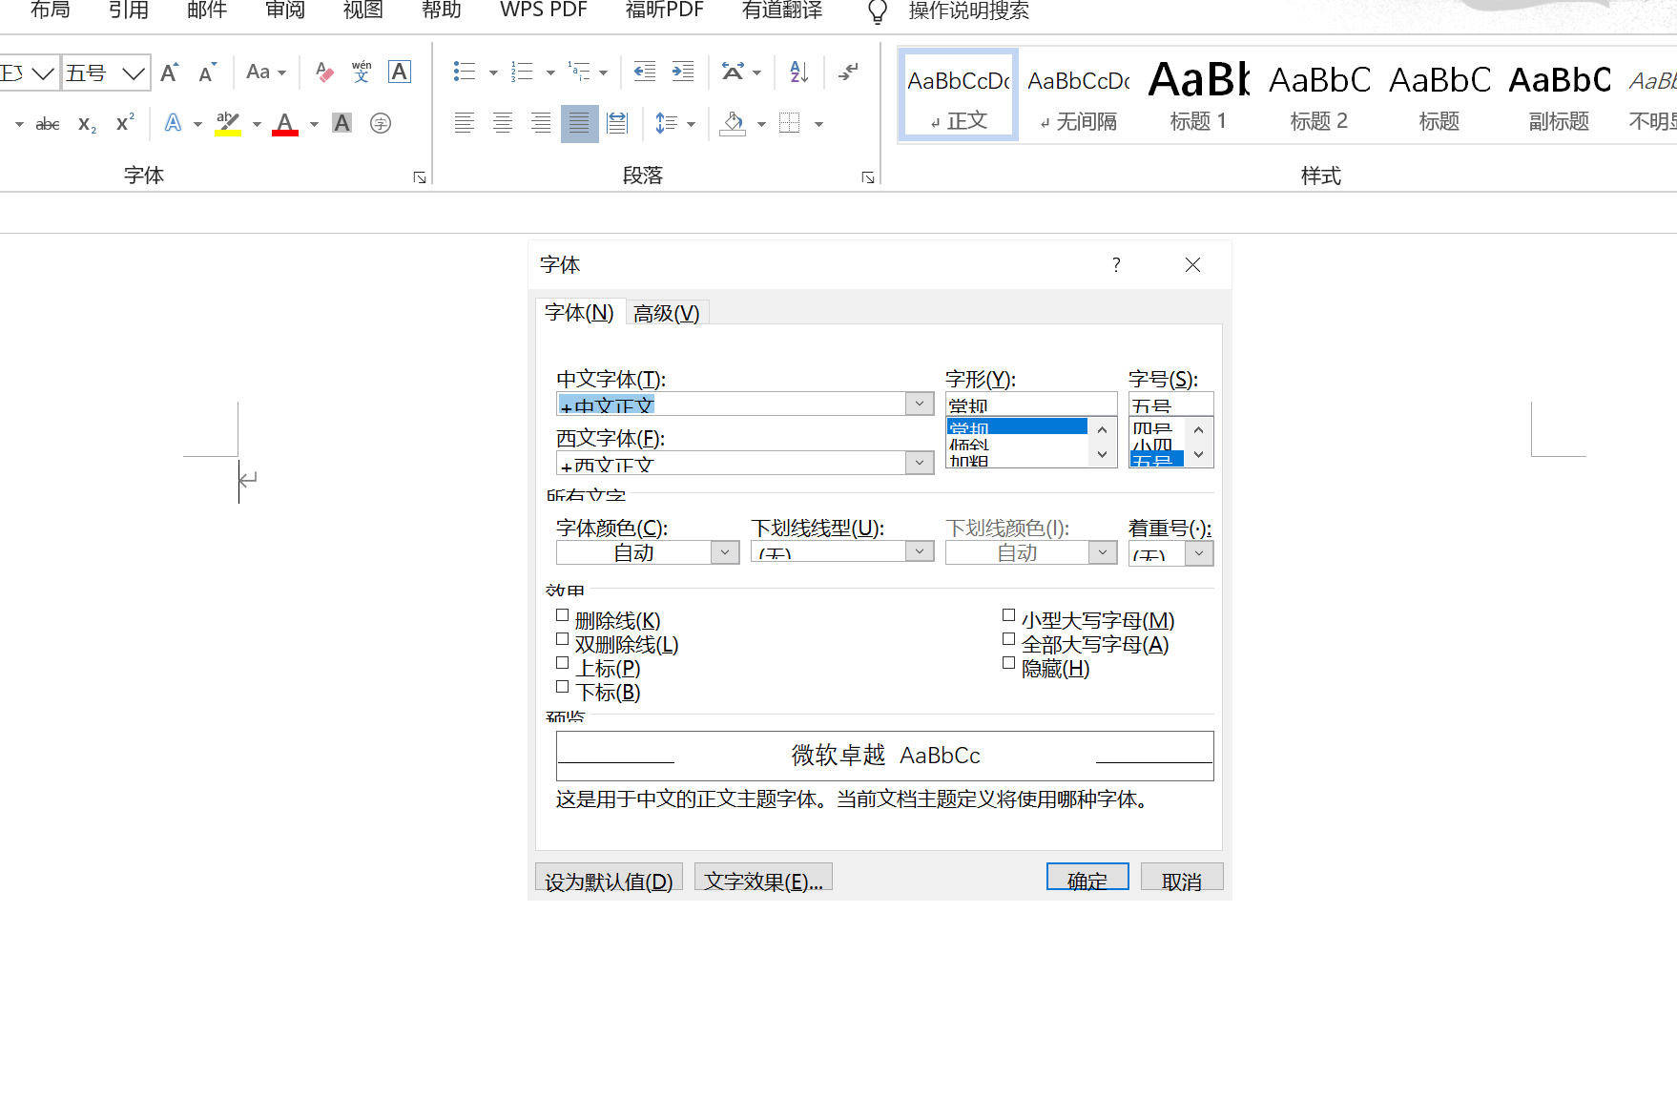Image resolution: width=1677 pixels, height=1120 pixels.
Task: Select the 字体(N) tab
Action: 579,312
